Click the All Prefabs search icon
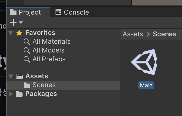 click(x=27, y=59)
